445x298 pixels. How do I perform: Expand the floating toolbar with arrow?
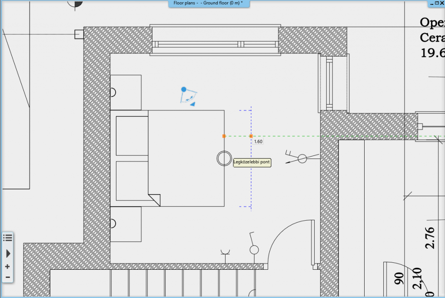tap(7, 253)
